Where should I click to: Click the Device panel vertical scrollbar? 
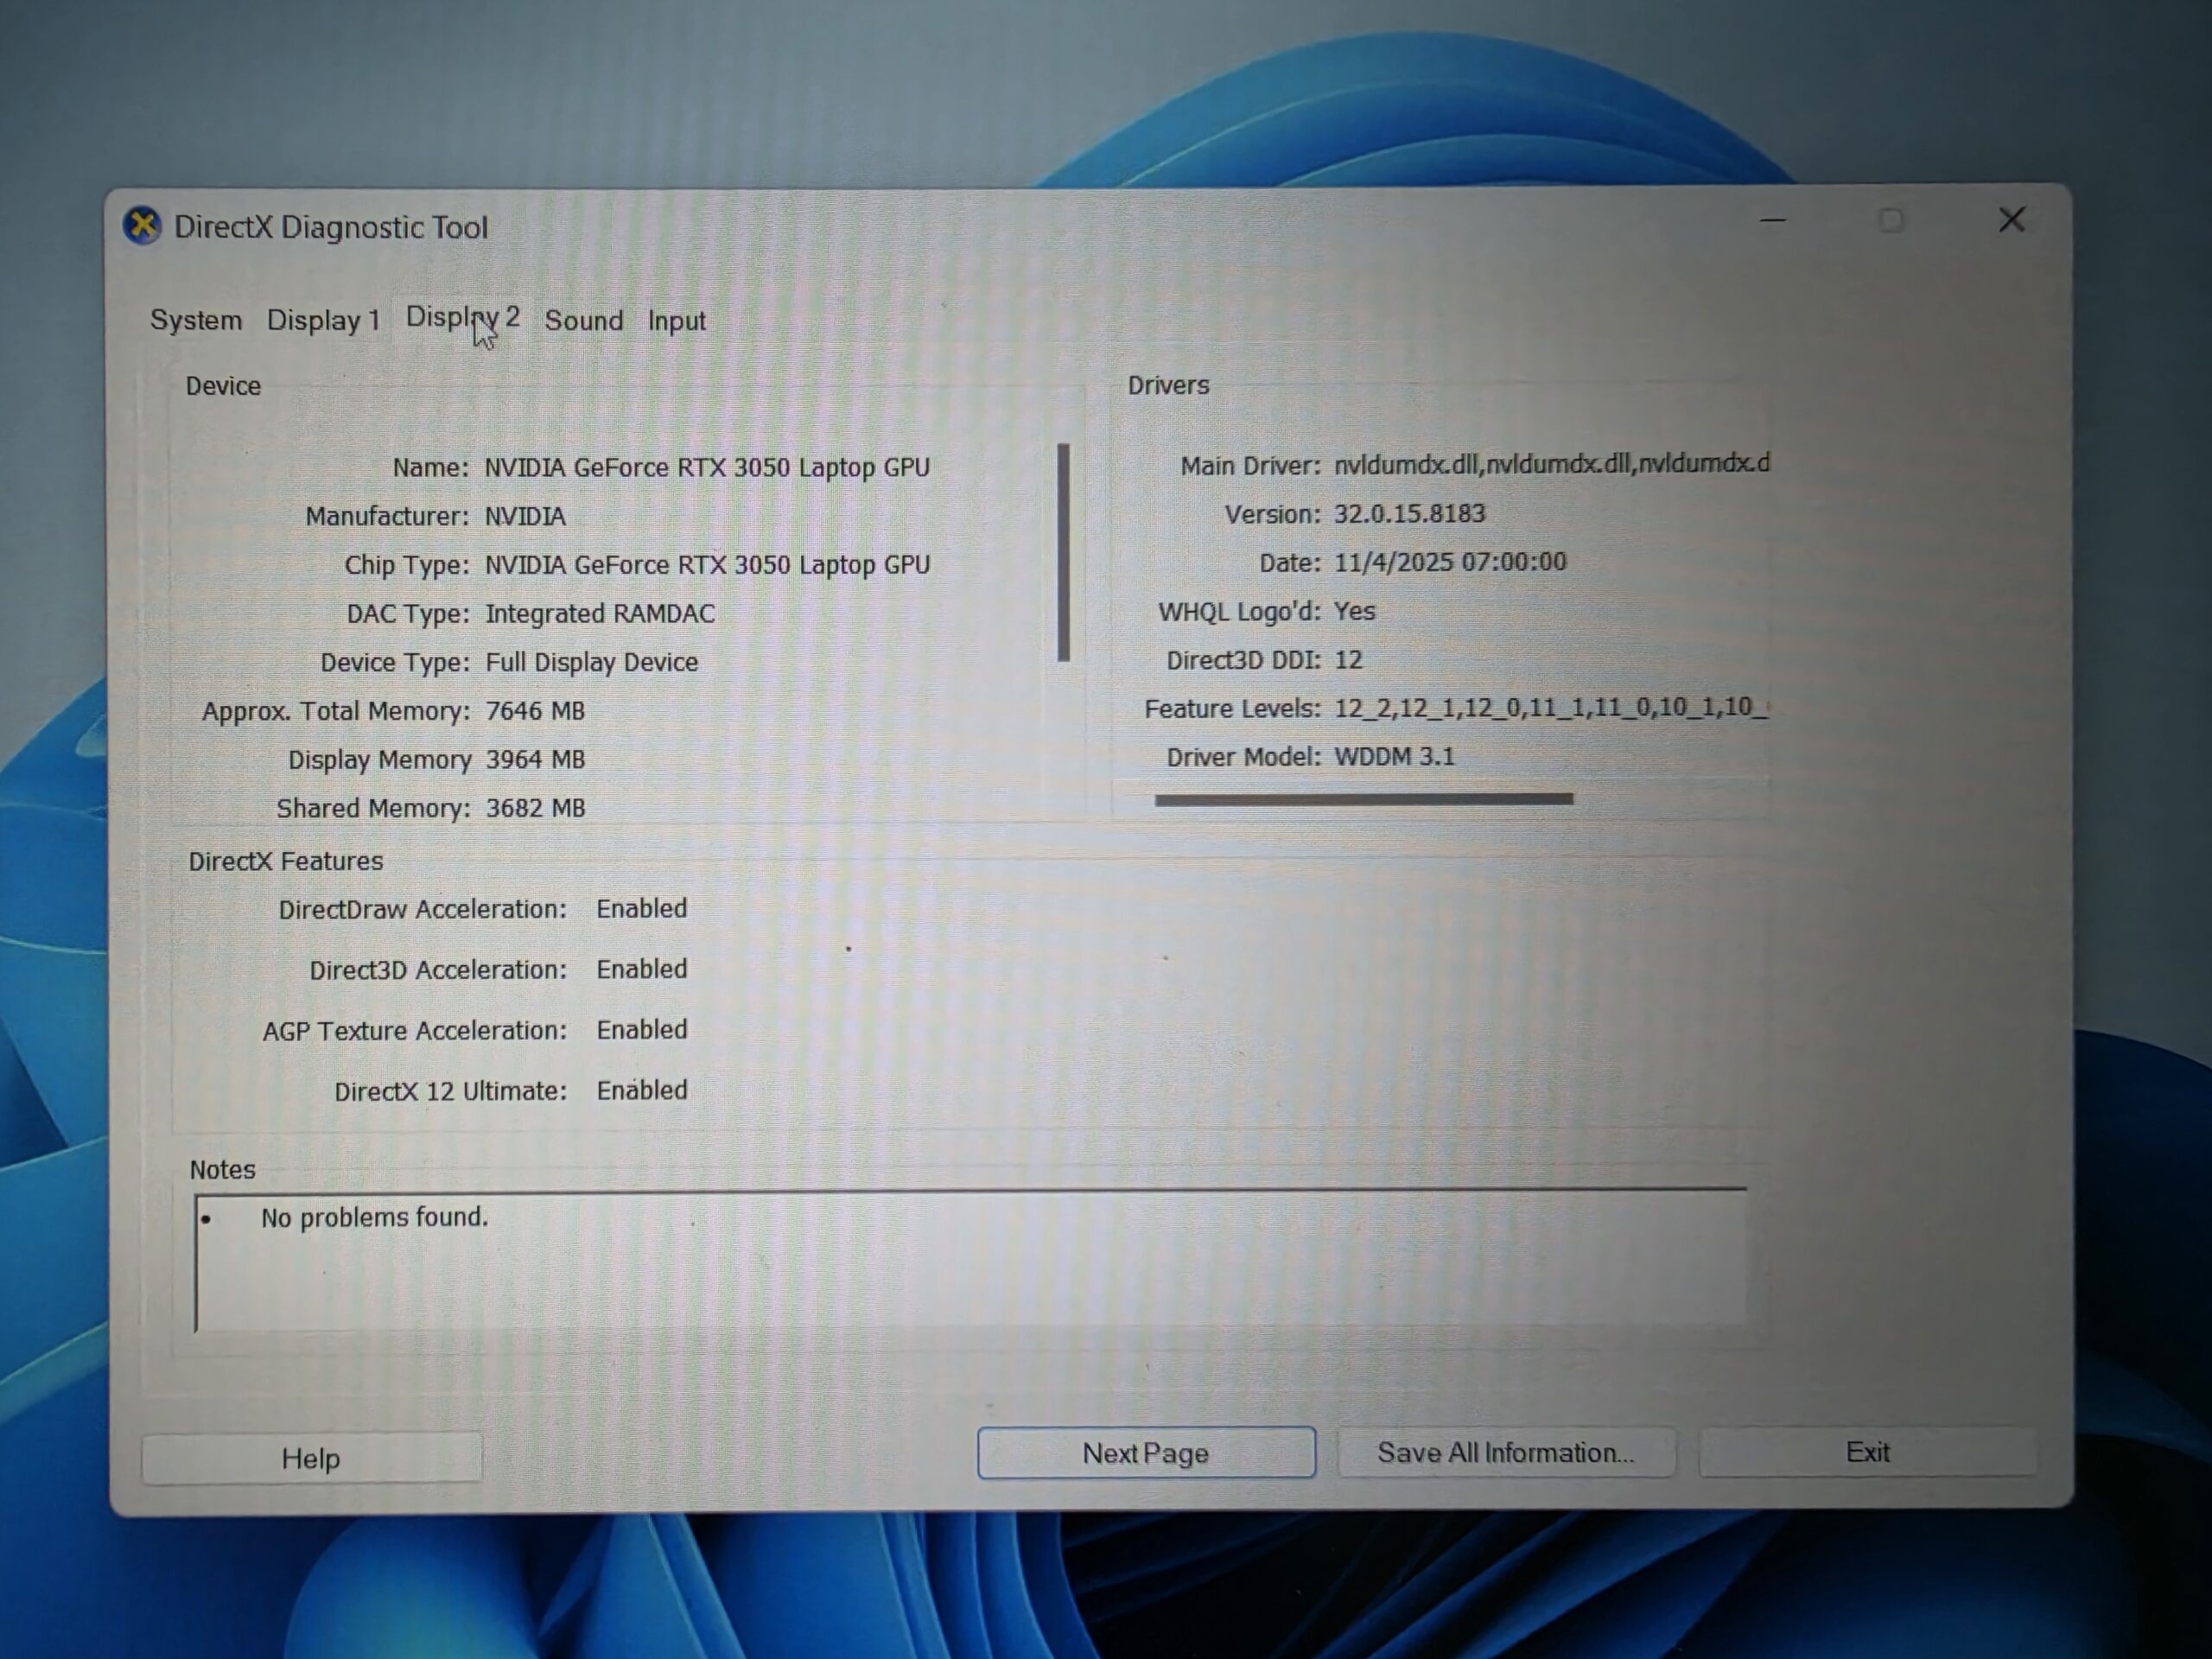pos(1063,552)
